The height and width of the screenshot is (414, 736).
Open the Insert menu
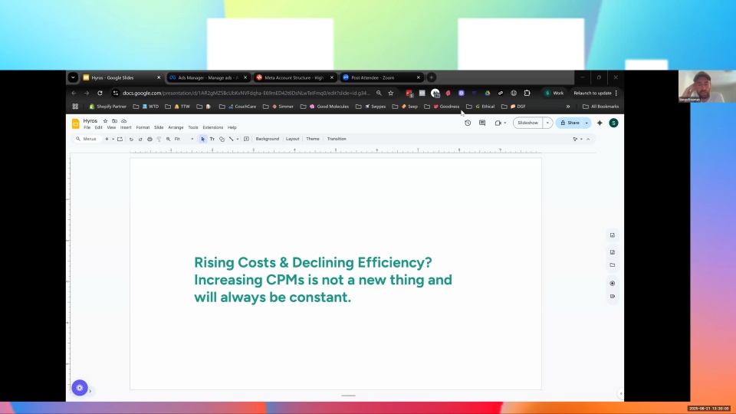point(125,128)
